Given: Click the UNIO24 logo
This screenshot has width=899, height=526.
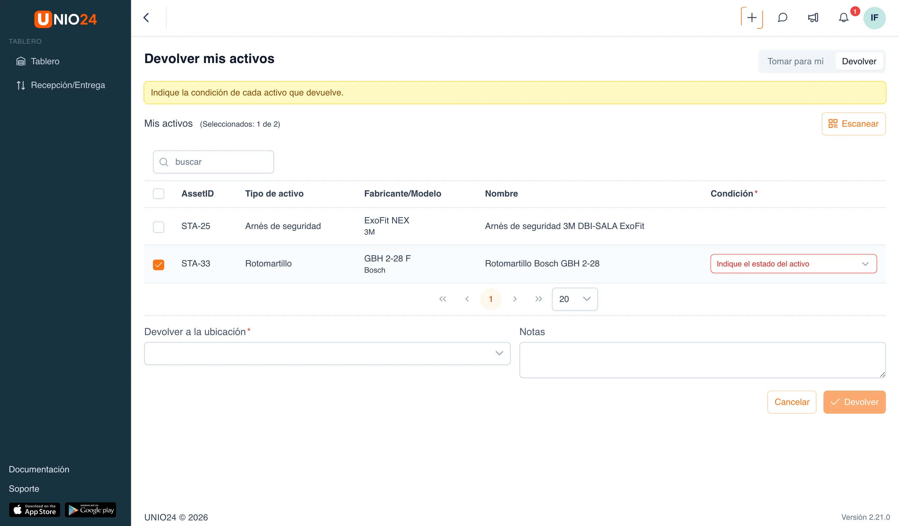Looking at the screenshot, I should coord(66,19).
